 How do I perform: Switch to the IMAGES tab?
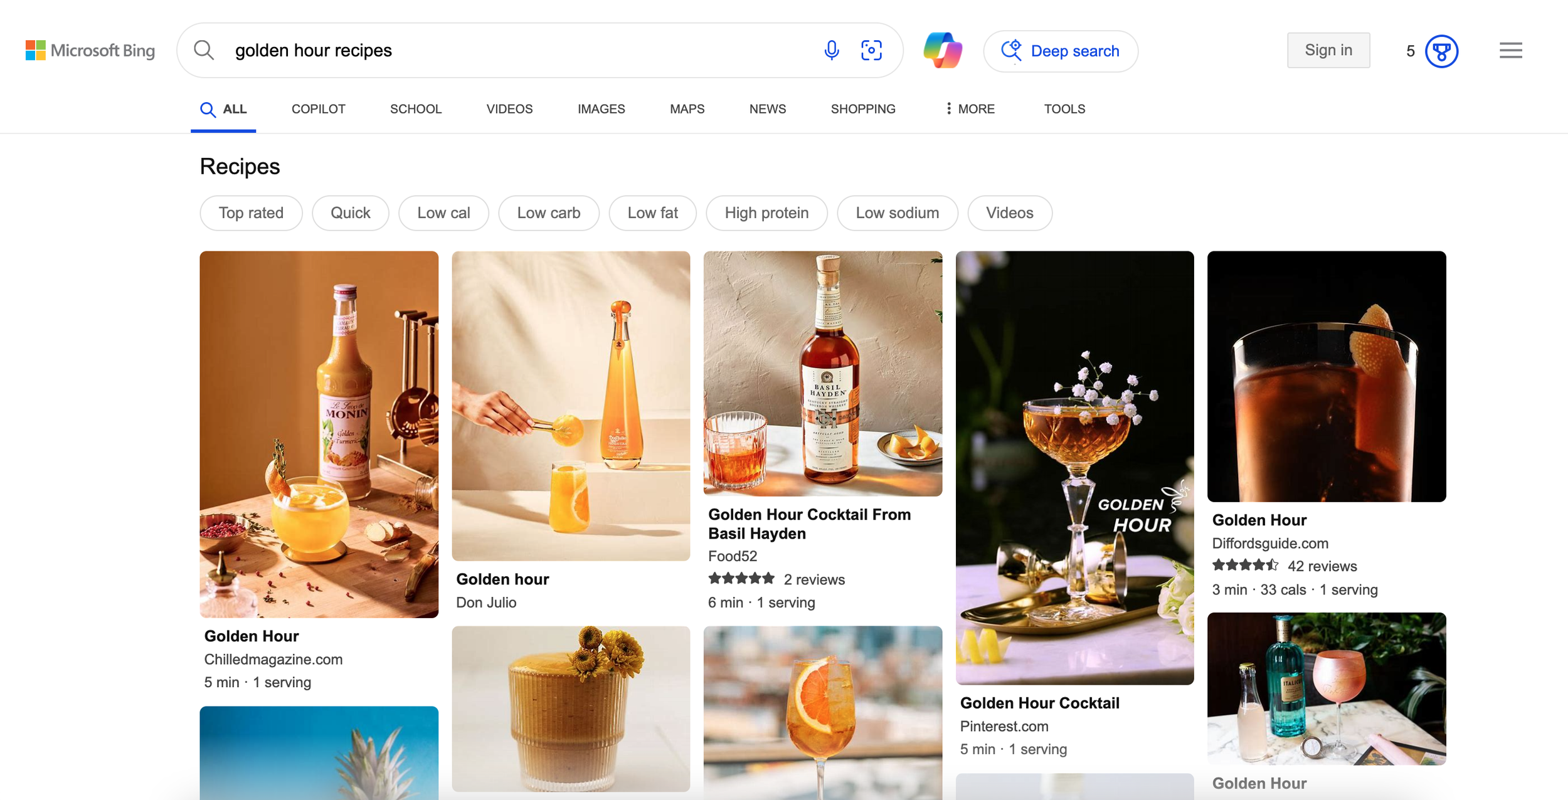601,109
